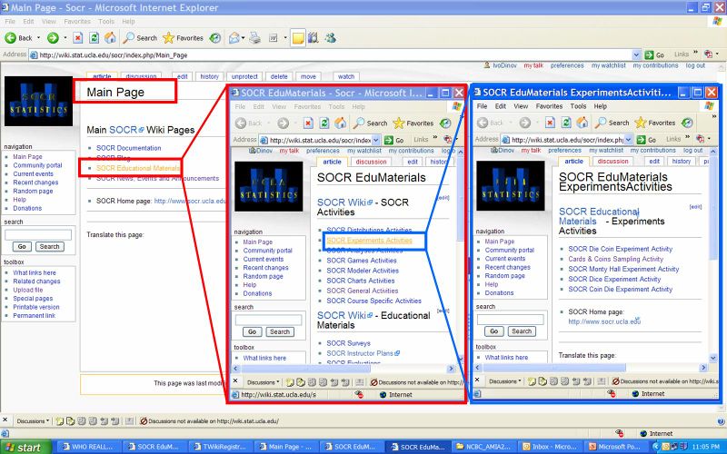
Task: Click Search button in EduMaterials sidebar
Action: [280, 331]
